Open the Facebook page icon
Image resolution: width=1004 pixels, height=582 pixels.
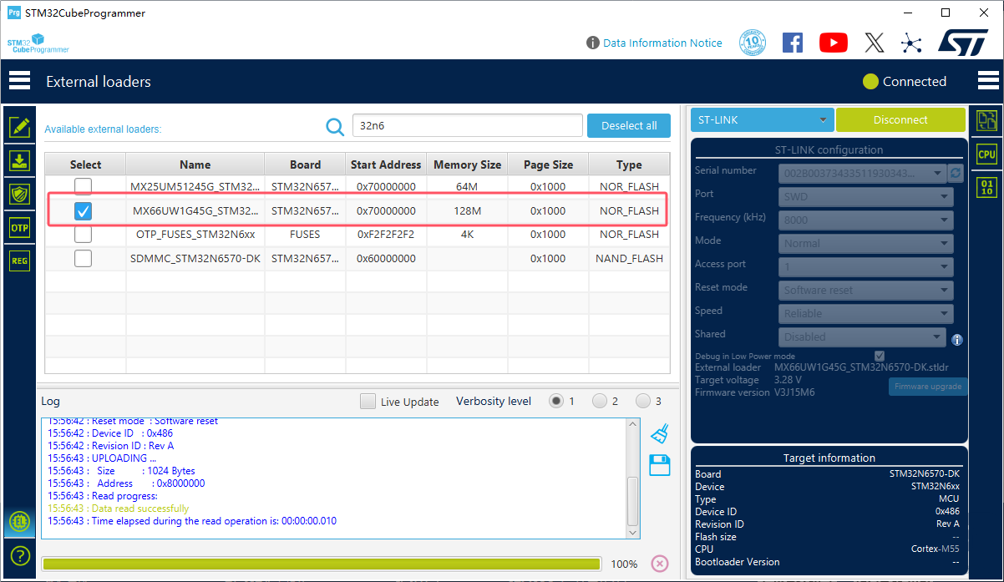(x=793, y=43)
